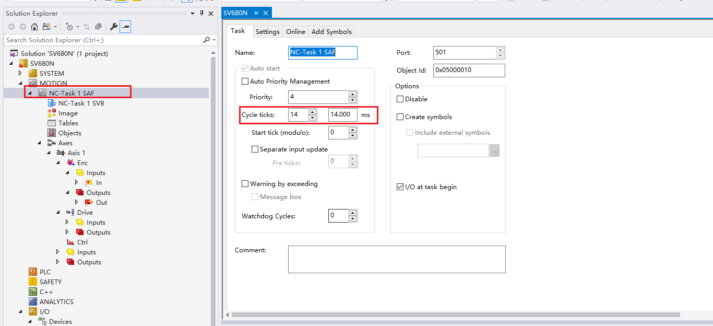Increase Start tick (modulo) with the up arrow
Screen dimensions: 713x326
click(x=353, y=130)
